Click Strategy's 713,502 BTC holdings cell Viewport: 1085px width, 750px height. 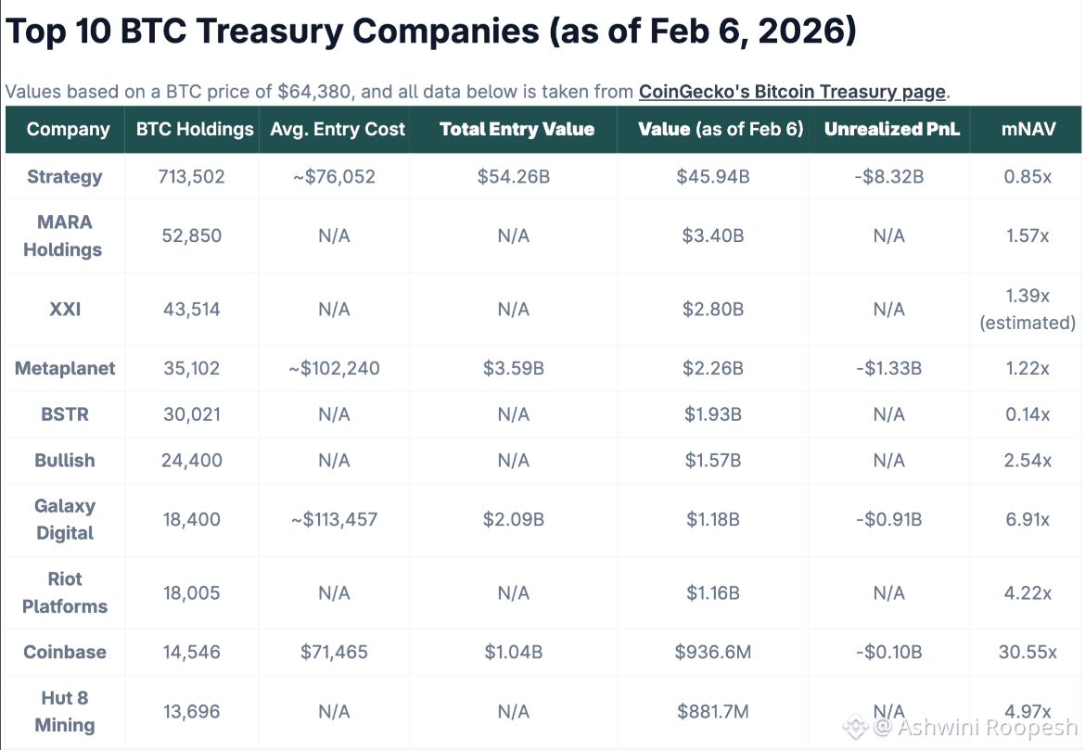[x=192, y=177]
